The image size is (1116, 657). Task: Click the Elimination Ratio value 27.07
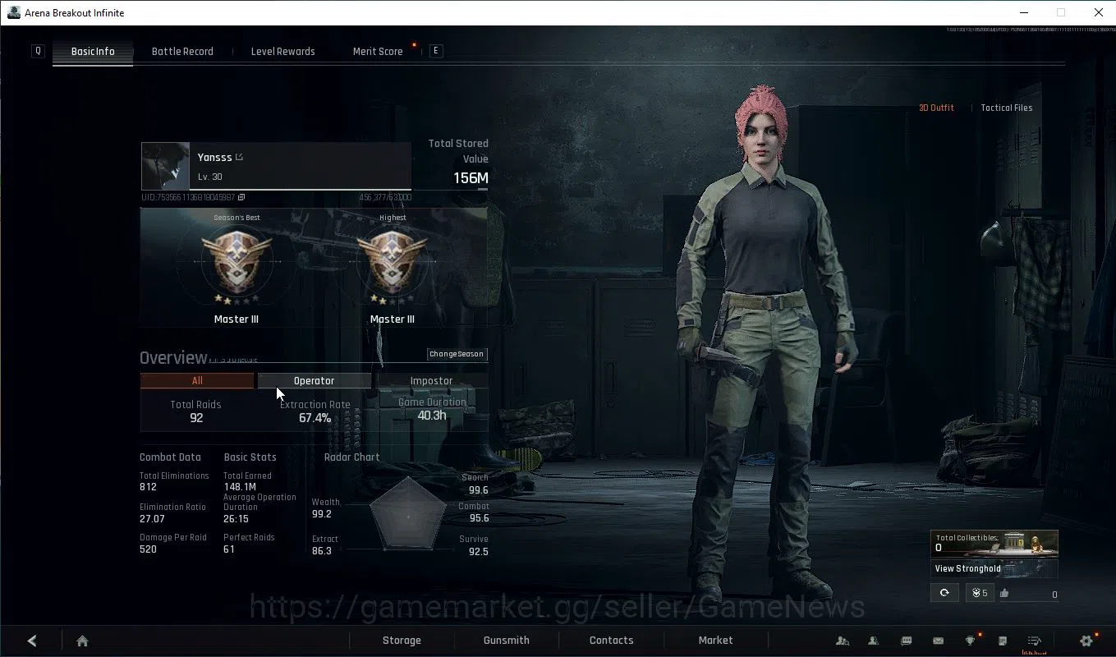click(152, 519)
